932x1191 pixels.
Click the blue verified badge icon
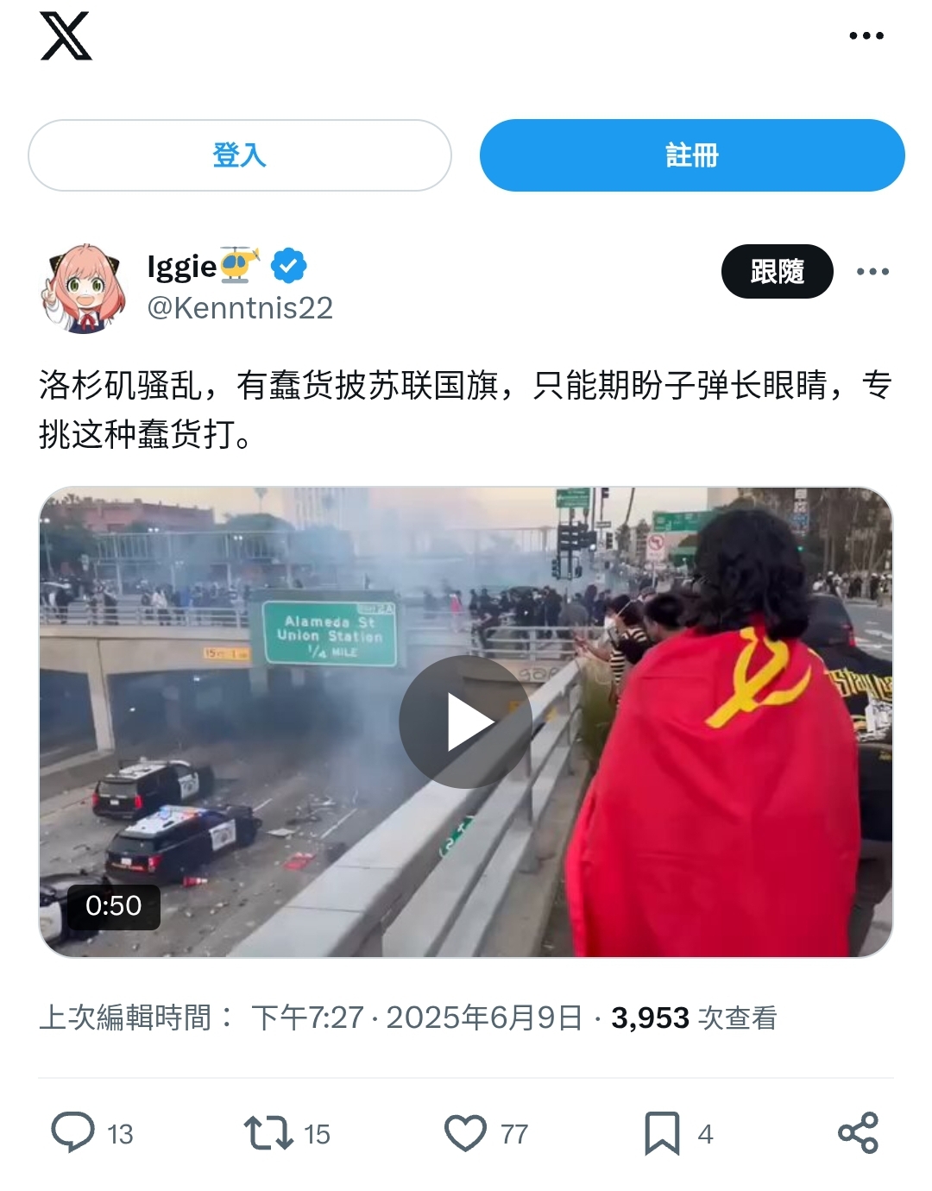[289, 266]
